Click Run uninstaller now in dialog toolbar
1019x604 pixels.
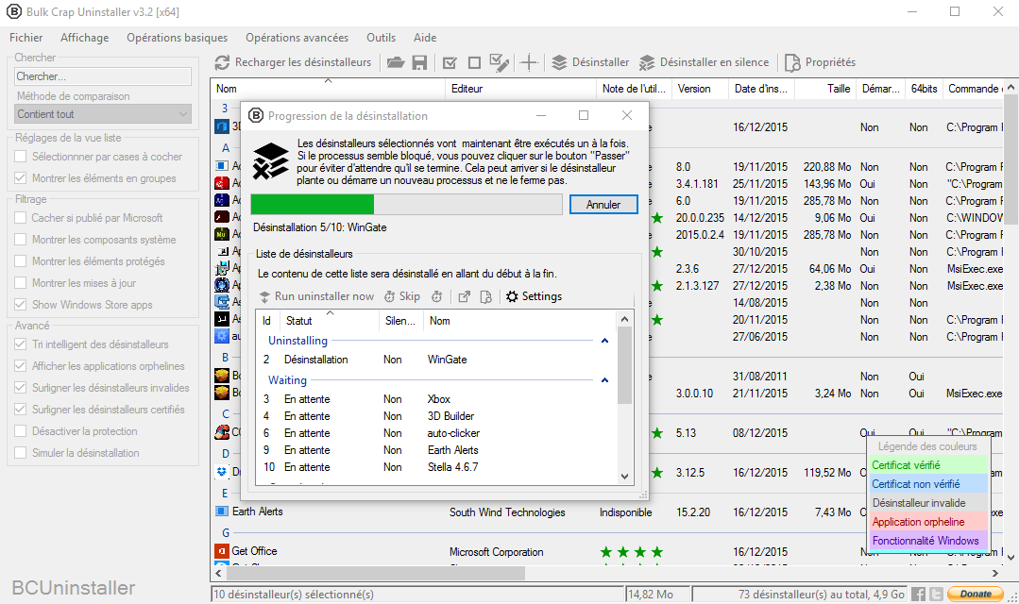(316, 296)
